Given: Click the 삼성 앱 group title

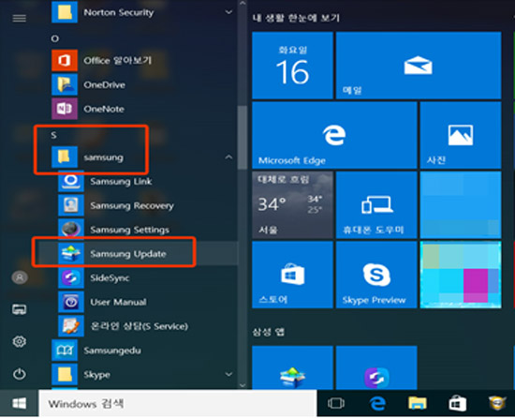Looking at the screenshot, I should [x=269, y=332].
